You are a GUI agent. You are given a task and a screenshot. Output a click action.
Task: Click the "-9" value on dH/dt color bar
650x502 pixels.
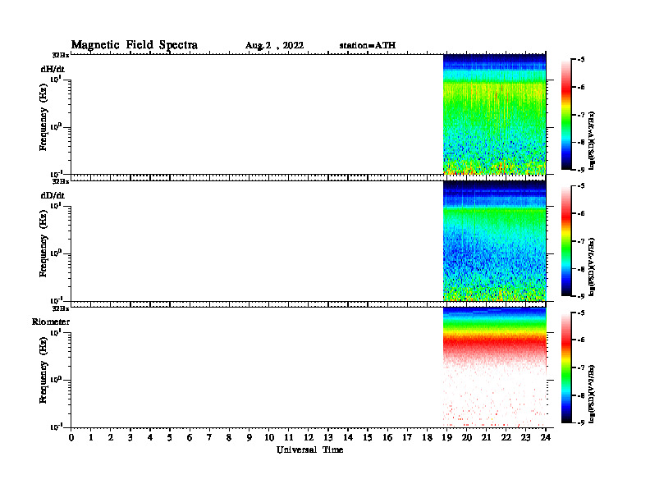(x=581, y=170)
